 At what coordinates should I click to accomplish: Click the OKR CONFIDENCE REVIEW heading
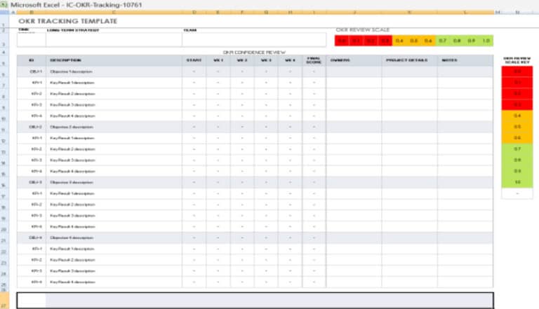point(254,52)
